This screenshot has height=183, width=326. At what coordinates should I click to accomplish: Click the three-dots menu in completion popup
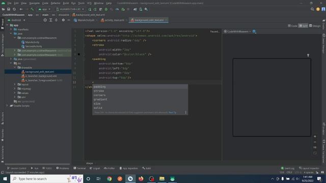tap(185, 112)
